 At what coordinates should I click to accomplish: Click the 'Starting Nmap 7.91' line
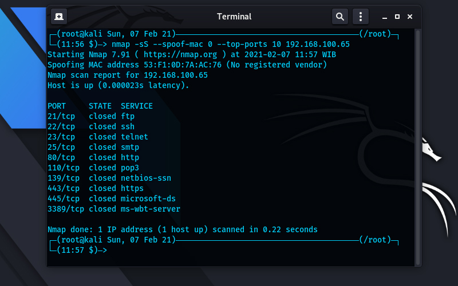click(x=192, y=54)
